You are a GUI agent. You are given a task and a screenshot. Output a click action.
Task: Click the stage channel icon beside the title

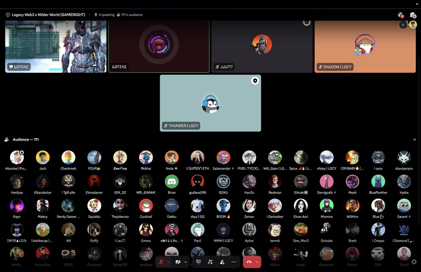[8, 15]
